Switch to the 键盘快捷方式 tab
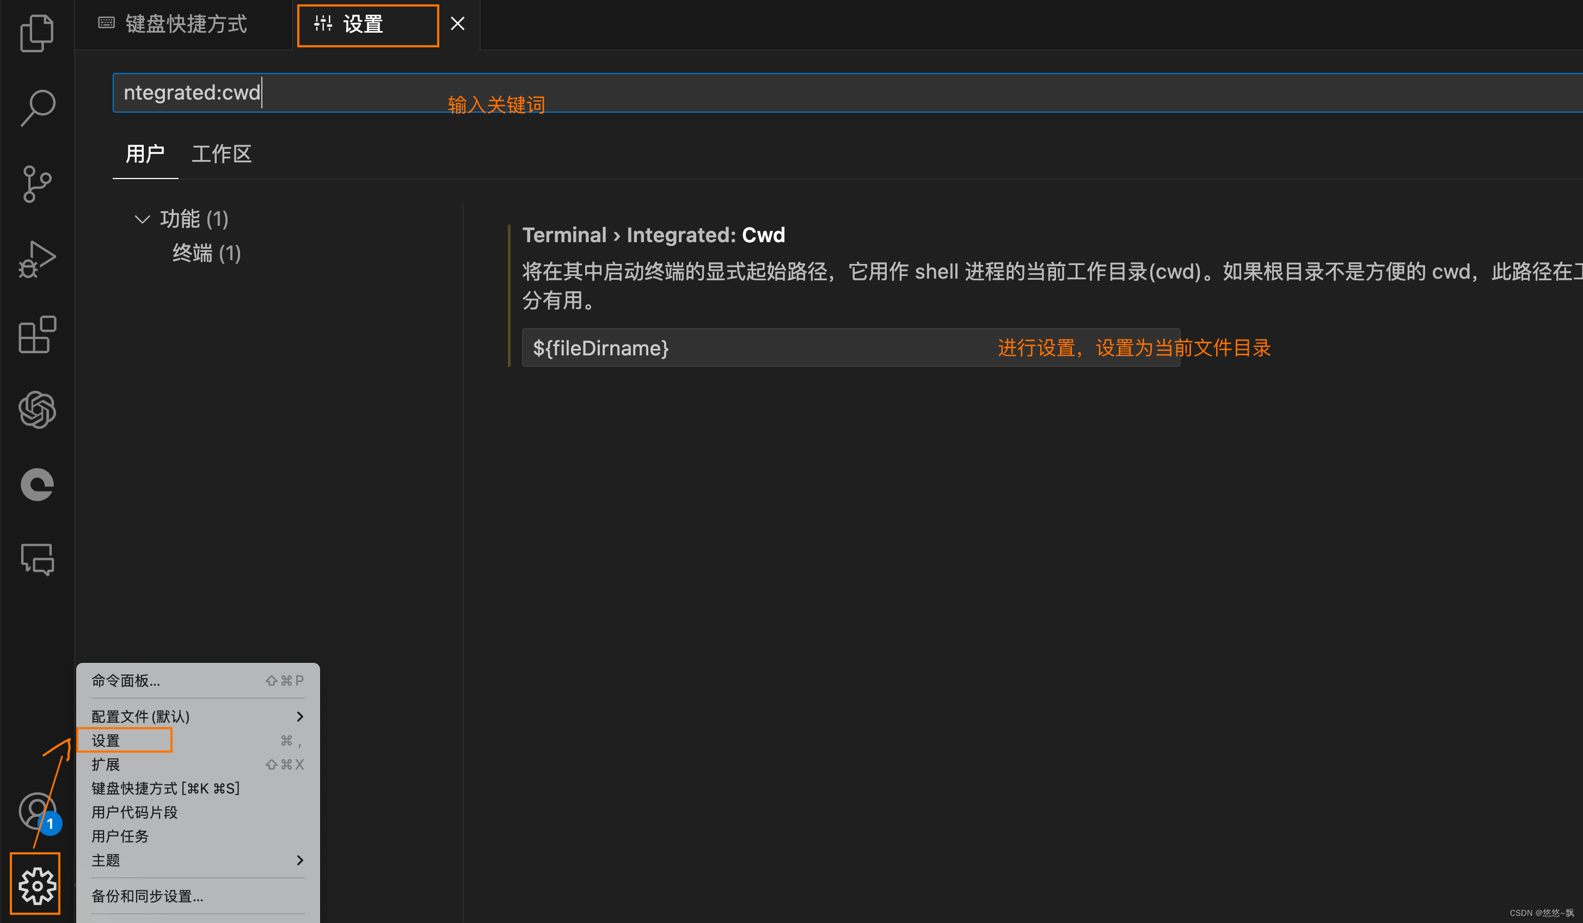 click(185, 24)
